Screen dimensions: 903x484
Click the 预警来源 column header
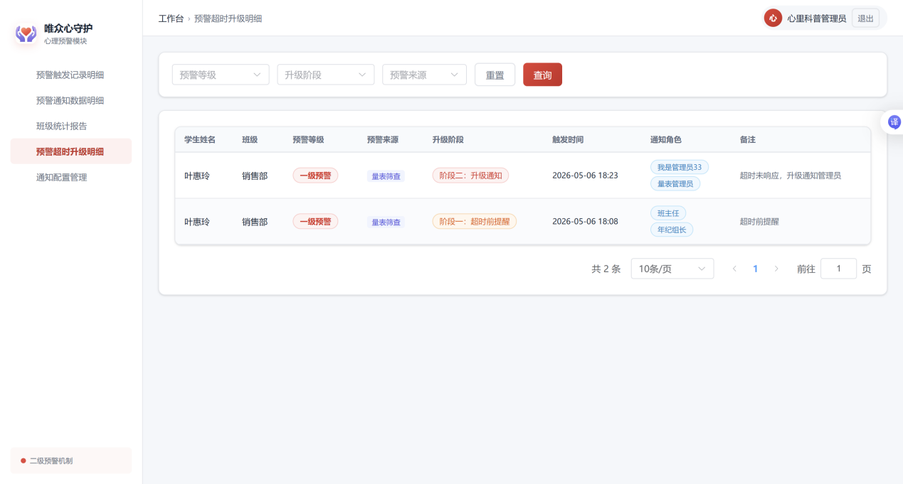pyautogui.click(x=383, y=140)
